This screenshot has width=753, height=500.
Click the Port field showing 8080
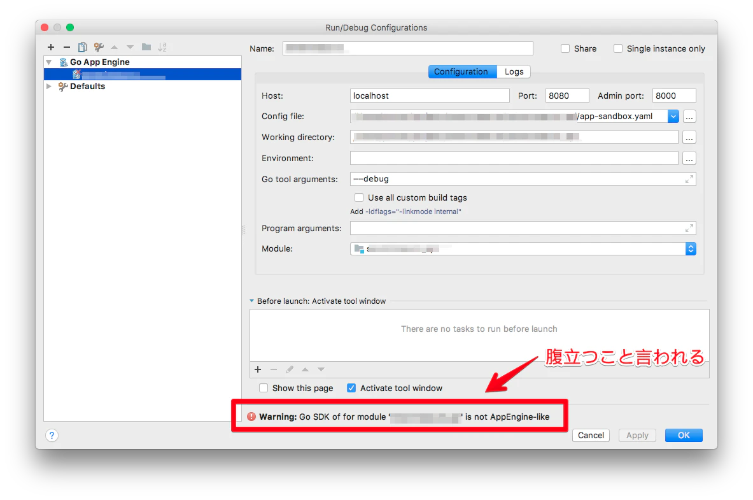tap(567, 96)
